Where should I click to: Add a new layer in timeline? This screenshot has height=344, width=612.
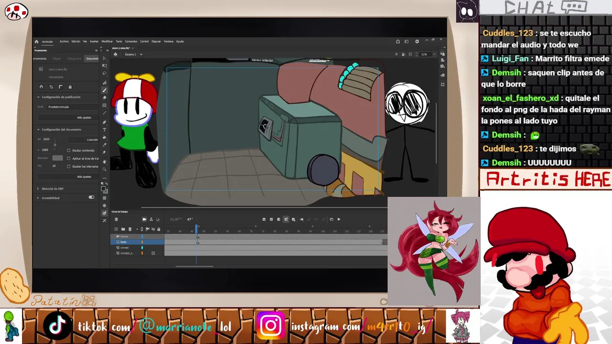point(116,229)
